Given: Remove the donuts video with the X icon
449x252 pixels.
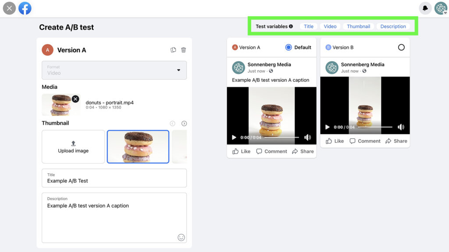Looking at the screenshot, I should pos(75,99).
